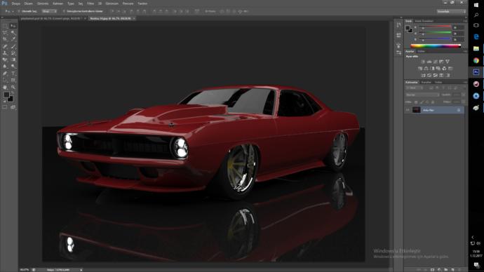This screenshot has height=272, width=484.
Task: Open the Dosya menu
Action: [15, 4]
